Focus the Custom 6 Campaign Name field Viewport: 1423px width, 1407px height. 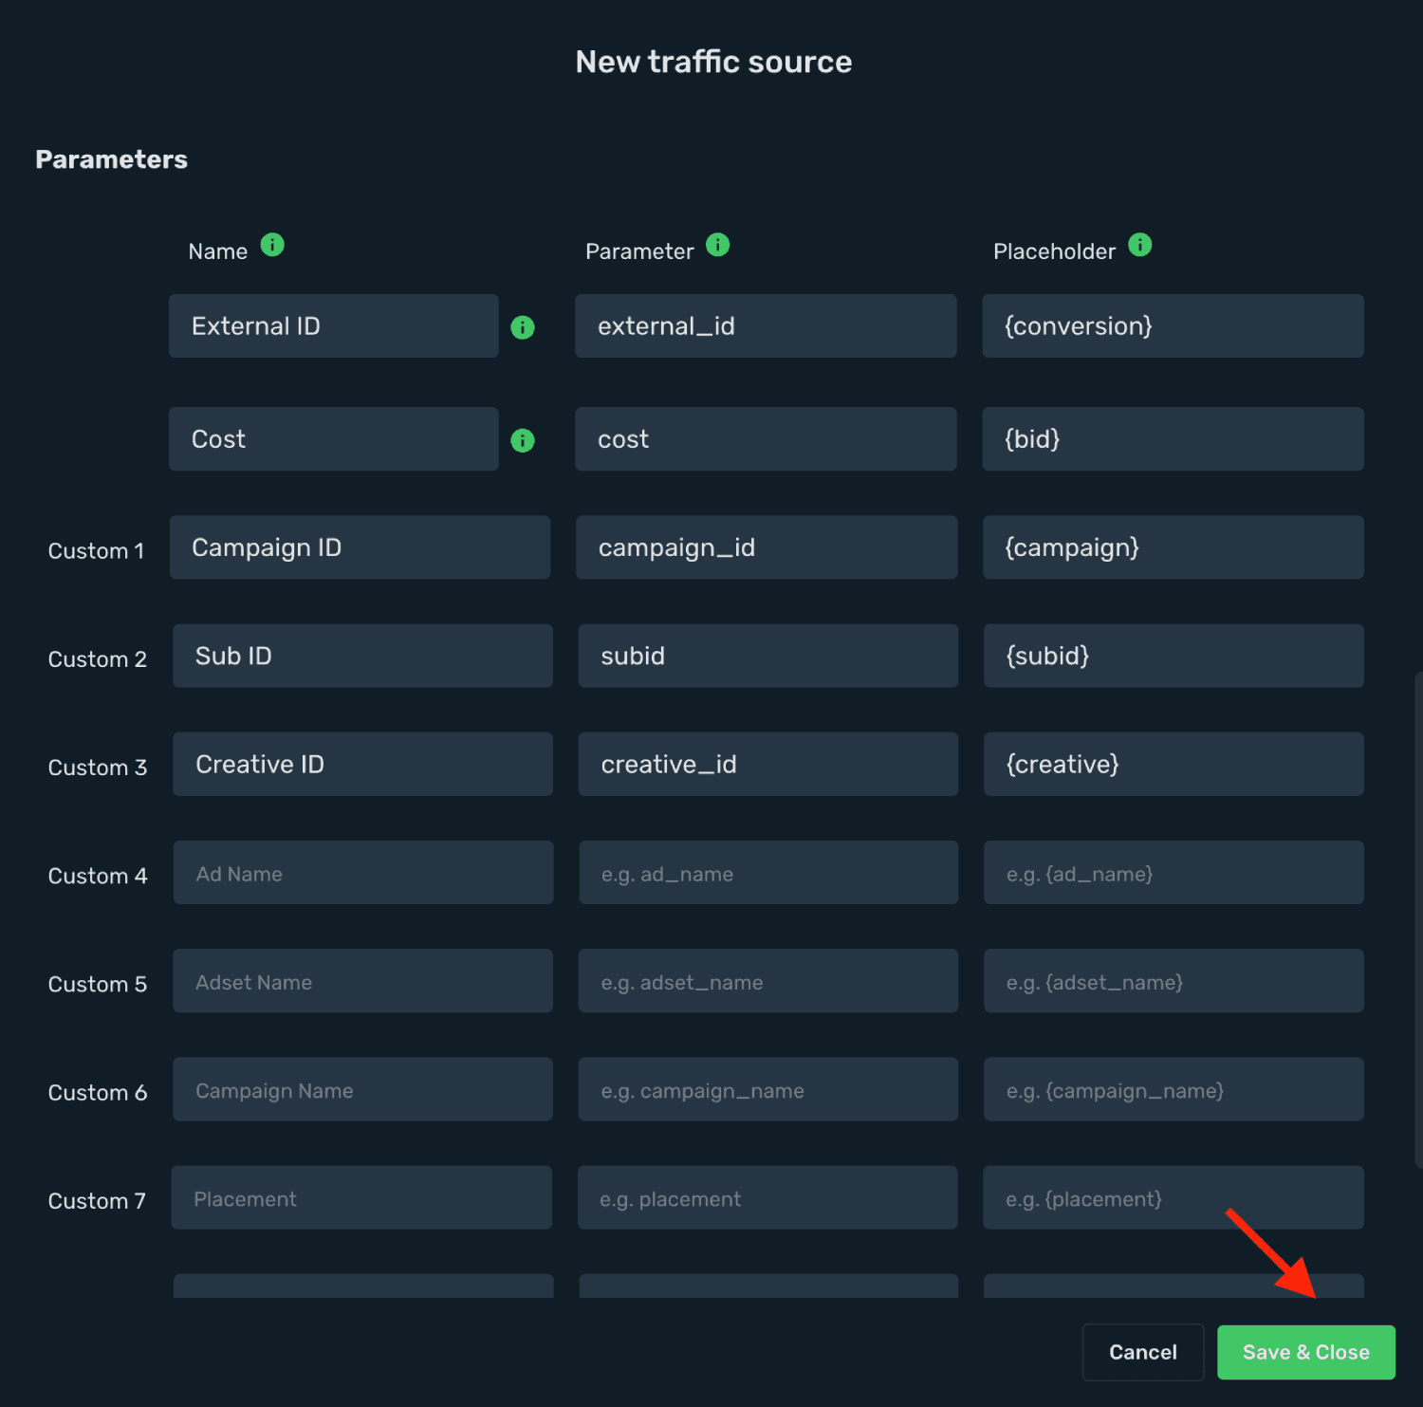click(362, 1089)
